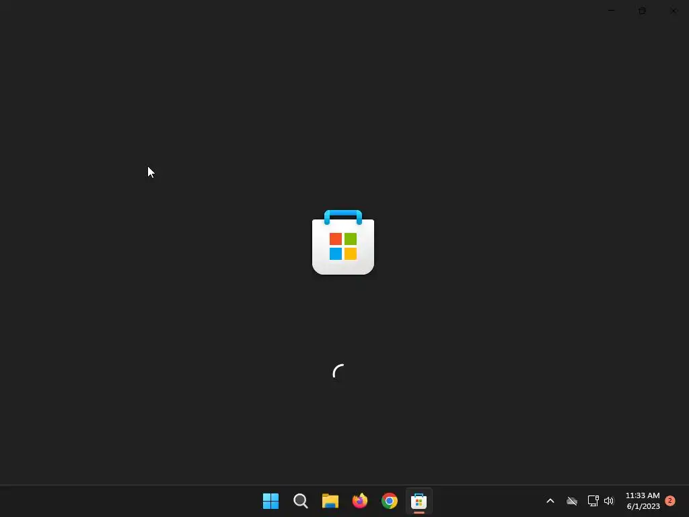689x517 pixels.
Task: Launch File Explorer from the taskbar
Action: point(330,501)
